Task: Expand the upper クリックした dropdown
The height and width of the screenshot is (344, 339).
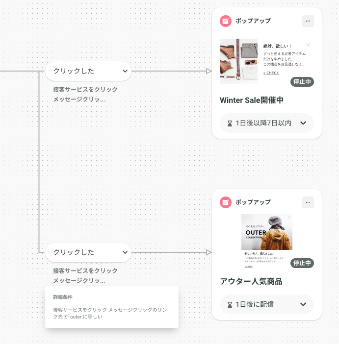Action: tap(88, 71)
